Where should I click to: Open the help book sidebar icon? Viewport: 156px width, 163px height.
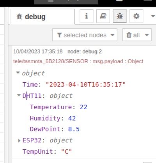tap(103, 16)
